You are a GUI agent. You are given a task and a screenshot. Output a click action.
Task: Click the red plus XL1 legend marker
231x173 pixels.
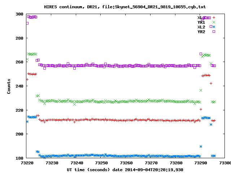pos(214,18)
